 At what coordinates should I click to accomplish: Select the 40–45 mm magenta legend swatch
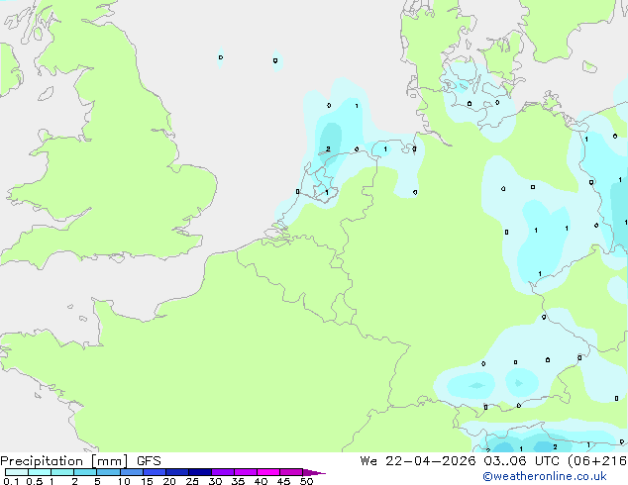[268, 472]
